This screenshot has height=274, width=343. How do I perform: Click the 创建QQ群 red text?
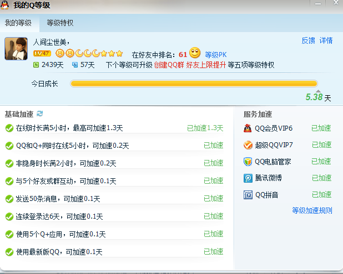coord(169,65)
